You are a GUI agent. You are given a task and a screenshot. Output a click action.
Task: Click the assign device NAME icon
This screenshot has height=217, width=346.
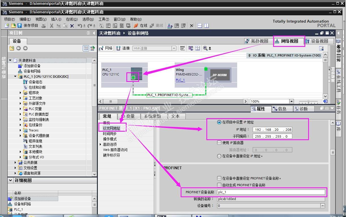tap(183, 48)
